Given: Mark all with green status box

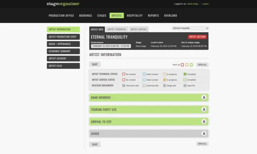Looking at the screenshot, I should (x=191, y=65).
